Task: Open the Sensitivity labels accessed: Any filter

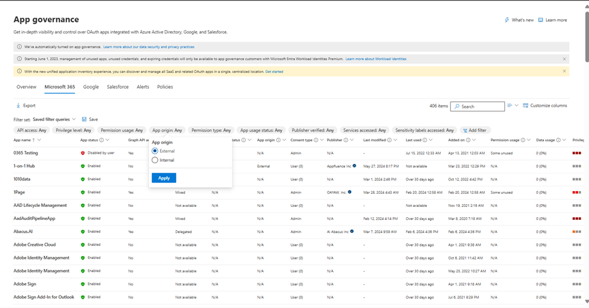Action: (x=424, y=130)
